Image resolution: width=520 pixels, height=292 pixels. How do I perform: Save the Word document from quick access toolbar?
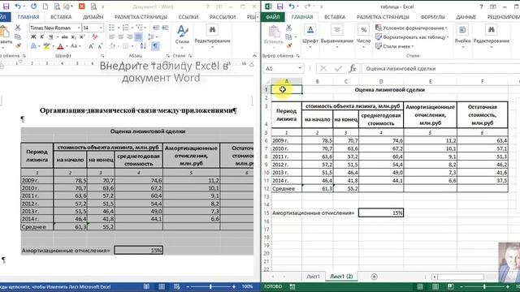coord(6,6)
